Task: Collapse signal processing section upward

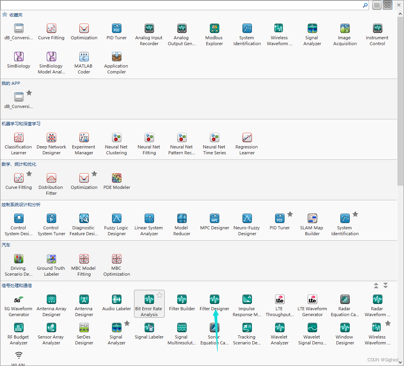Action: [x=376, y=285]
